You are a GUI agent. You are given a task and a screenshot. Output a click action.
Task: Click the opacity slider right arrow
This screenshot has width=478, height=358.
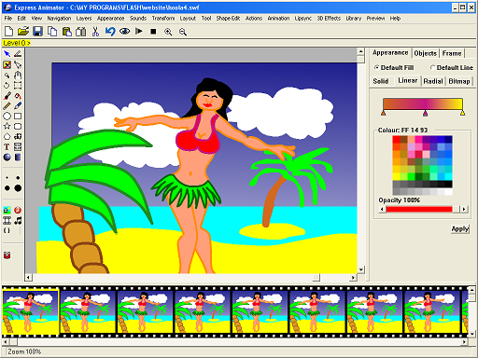464,209
